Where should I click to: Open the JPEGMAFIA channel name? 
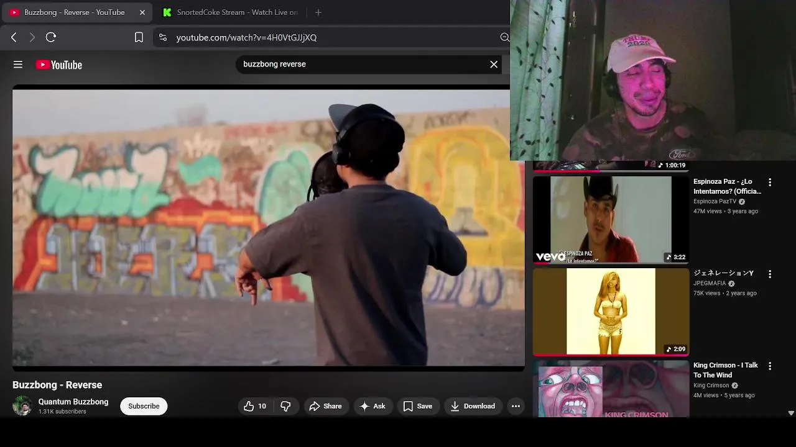[710, 283]
